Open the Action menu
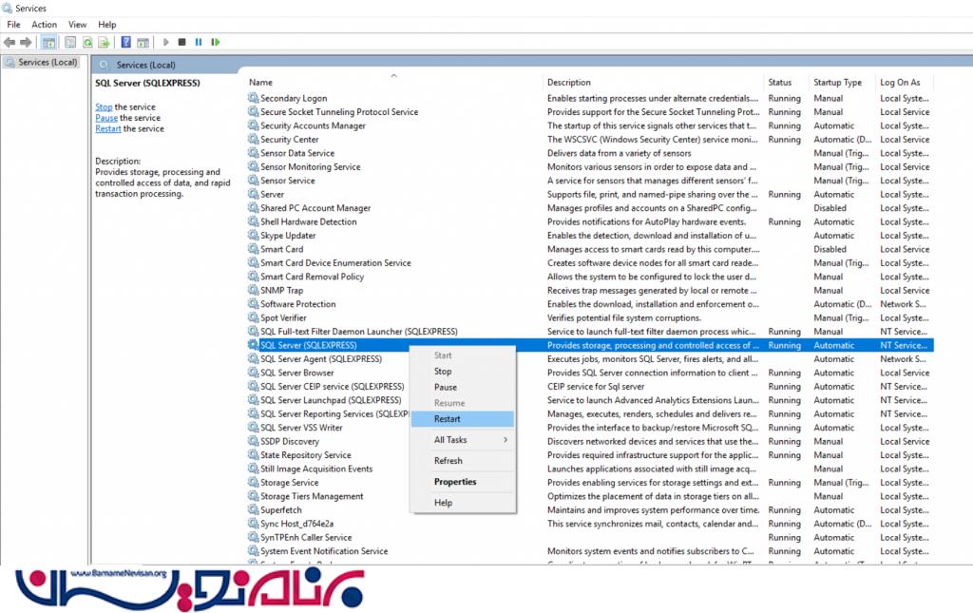973x613 pixels. (44, 24)
